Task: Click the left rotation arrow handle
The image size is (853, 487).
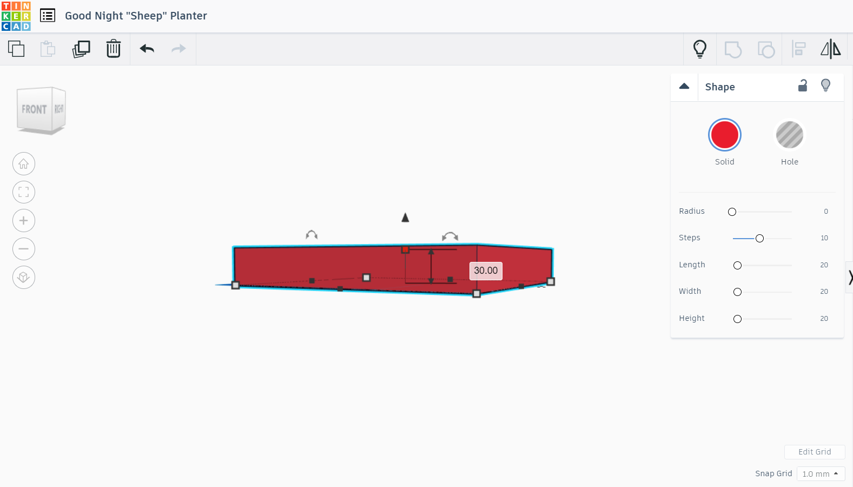Action: (x=312, y=235)
